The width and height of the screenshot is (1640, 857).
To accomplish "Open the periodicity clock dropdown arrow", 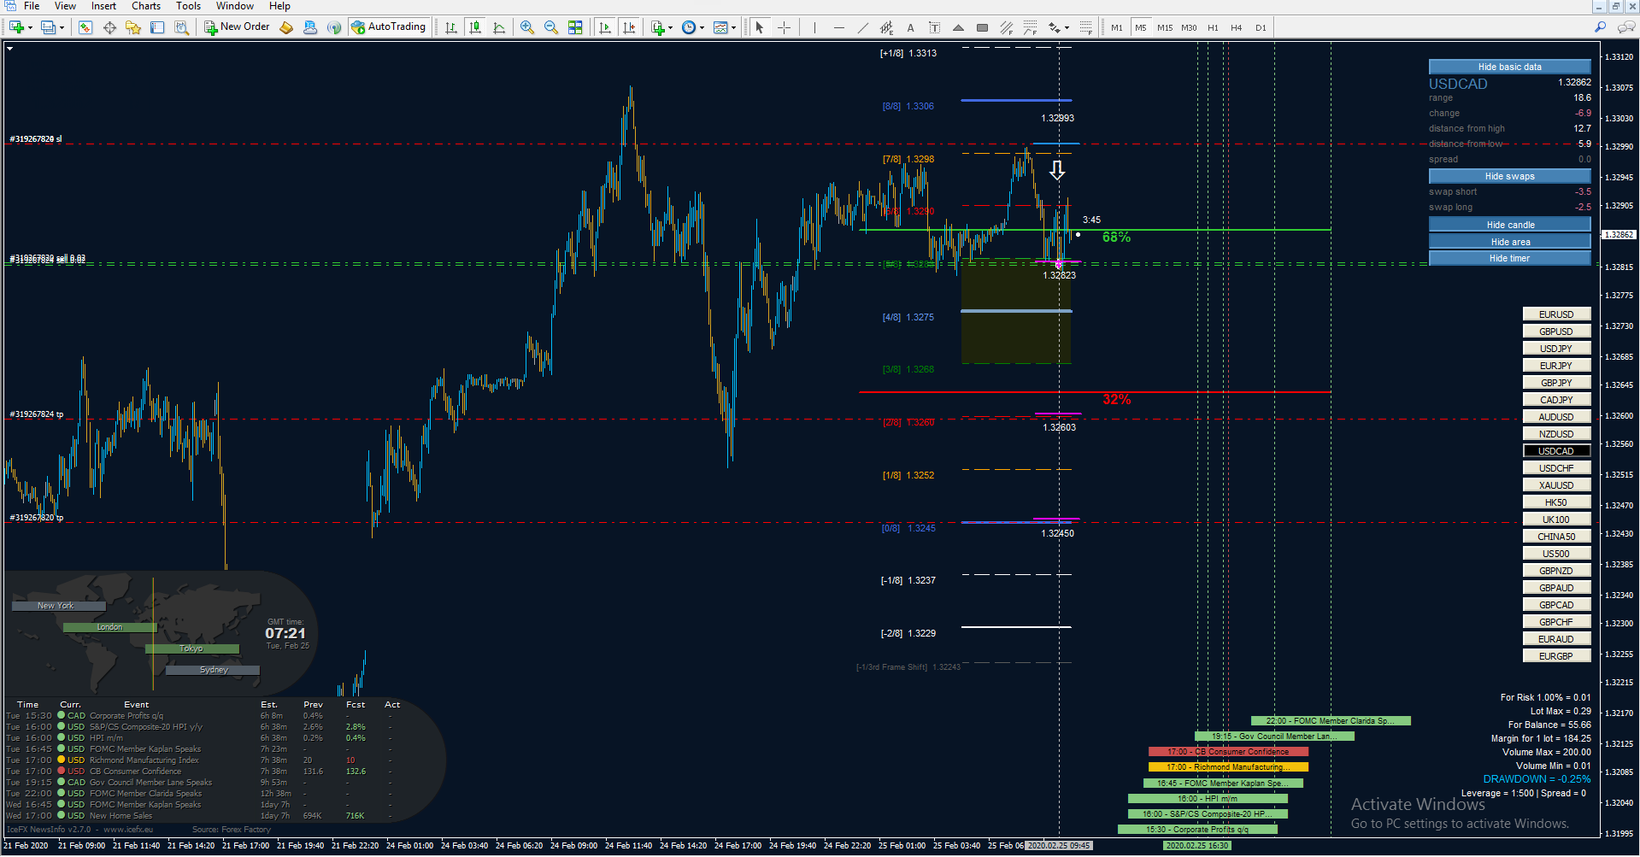I will tap(702, 27).
